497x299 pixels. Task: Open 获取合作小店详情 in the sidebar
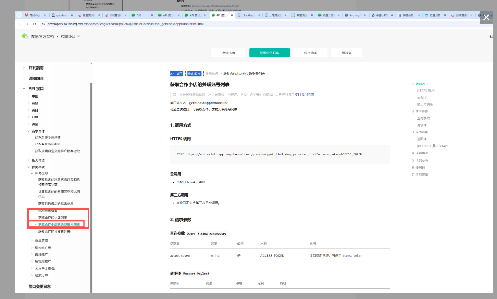pos(48,137)
